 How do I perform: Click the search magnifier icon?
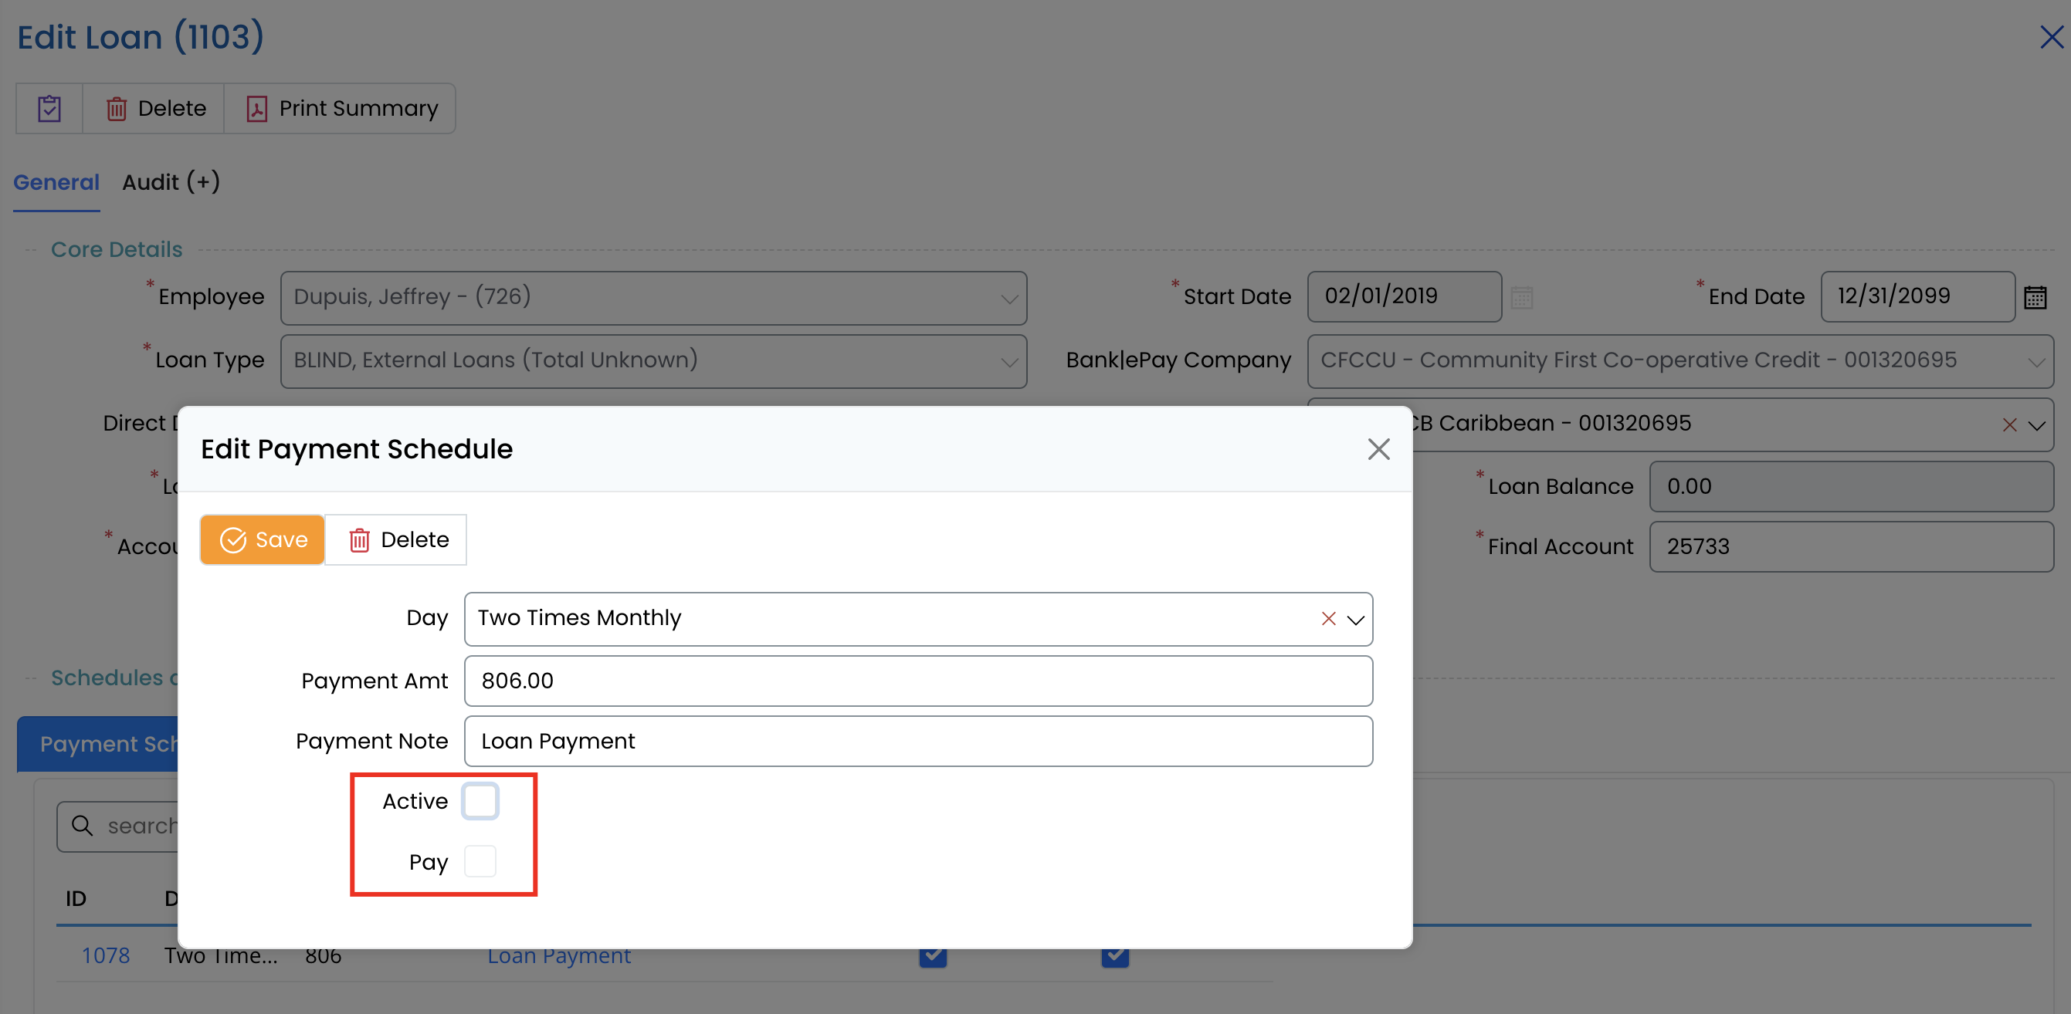pyautogui.click(x=82, y=825)
